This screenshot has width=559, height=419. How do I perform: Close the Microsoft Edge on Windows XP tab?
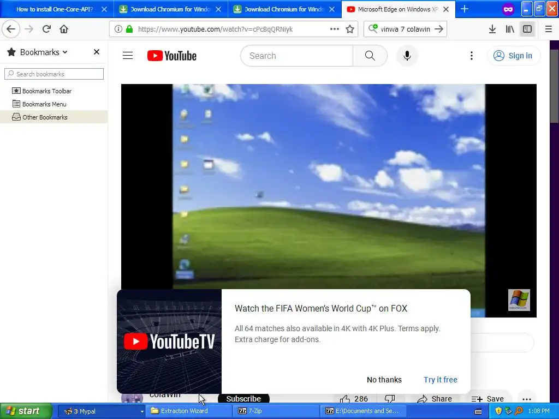tap(446, 9)
